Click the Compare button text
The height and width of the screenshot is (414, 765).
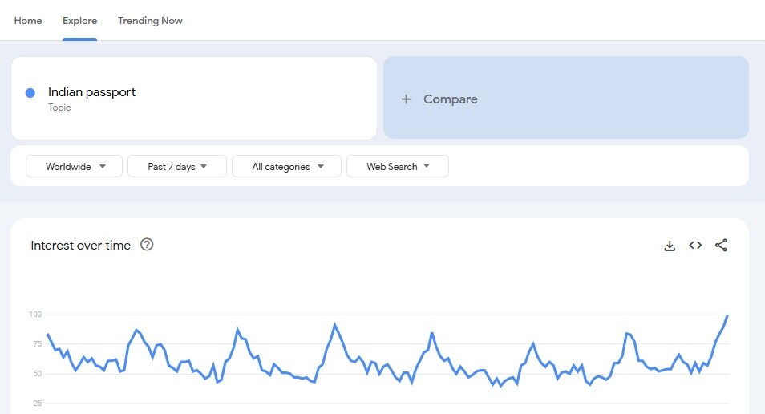point(450,99)
